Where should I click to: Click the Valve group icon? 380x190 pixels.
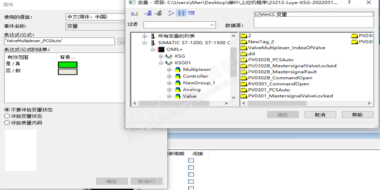point(178,96)
